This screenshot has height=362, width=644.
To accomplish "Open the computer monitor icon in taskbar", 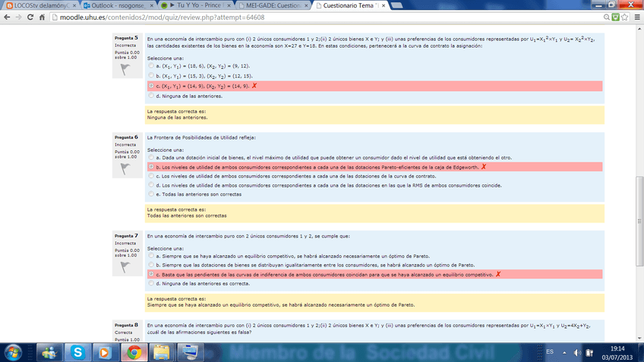I will tap(190, 353).
